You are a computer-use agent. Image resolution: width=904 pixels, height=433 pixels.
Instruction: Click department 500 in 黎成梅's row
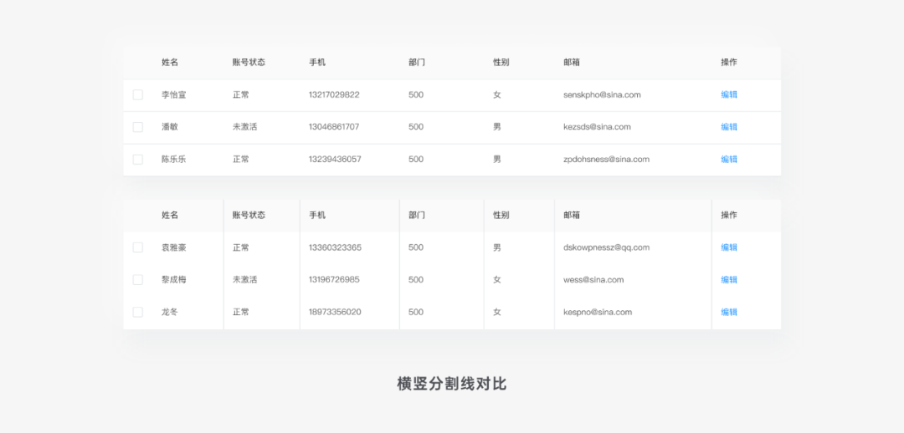416,279
